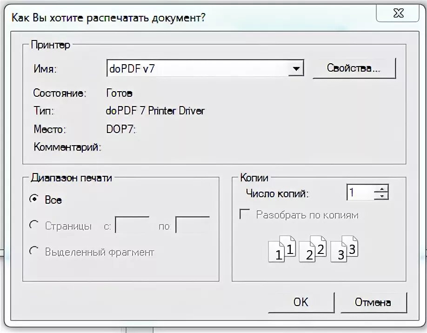The height and width of the screenshot is (333, 427).
Task: Close the print dialog with X
Action: tap(398, 13)
